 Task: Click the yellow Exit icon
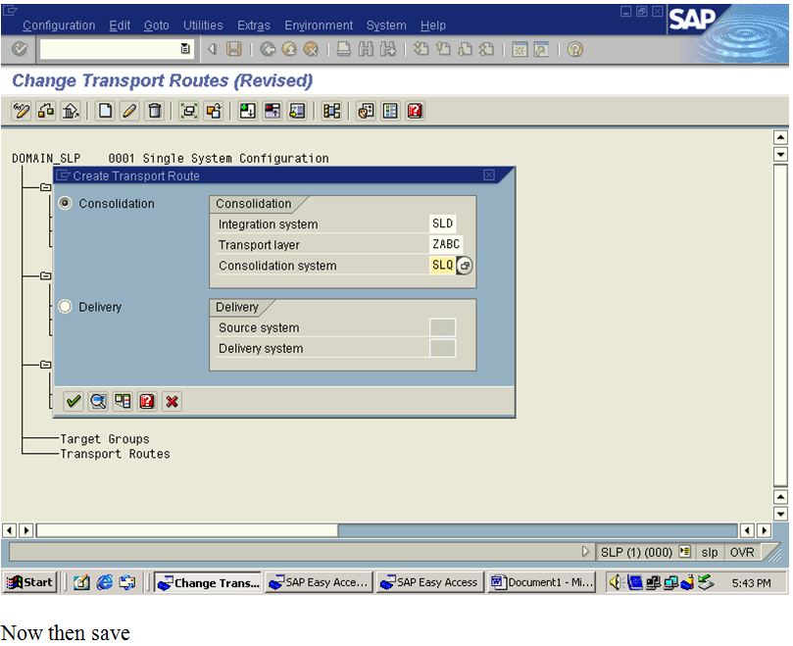tap(289, 49)
